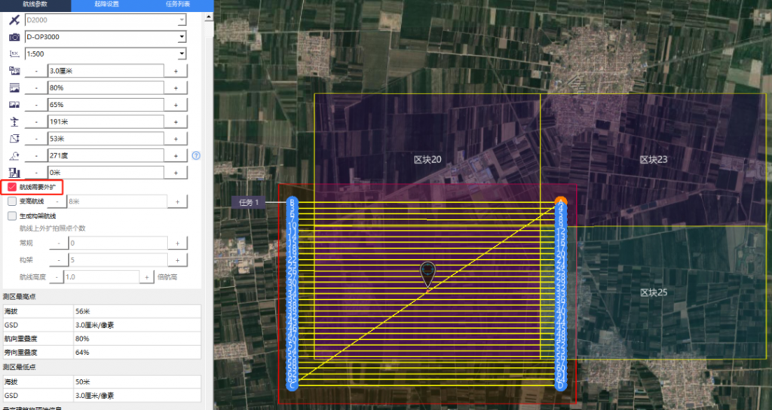
Task: Click the plus button in the 常规 row
Action: [177, 243]
